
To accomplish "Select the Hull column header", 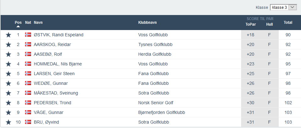I will coord(269,24).
